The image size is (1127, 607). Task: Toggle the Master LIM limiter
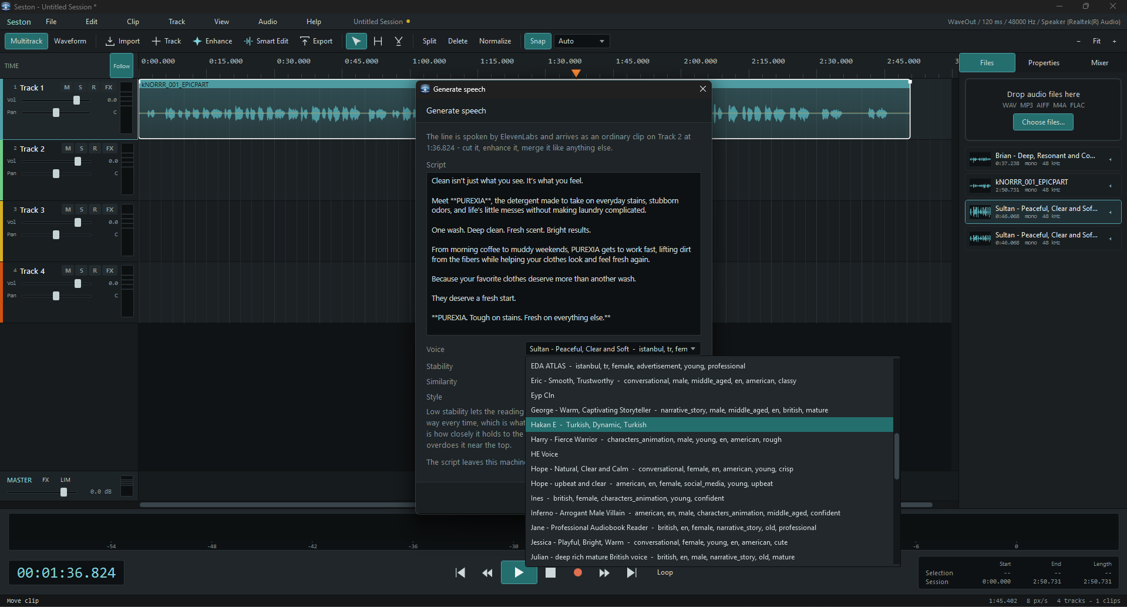[65, 480]
